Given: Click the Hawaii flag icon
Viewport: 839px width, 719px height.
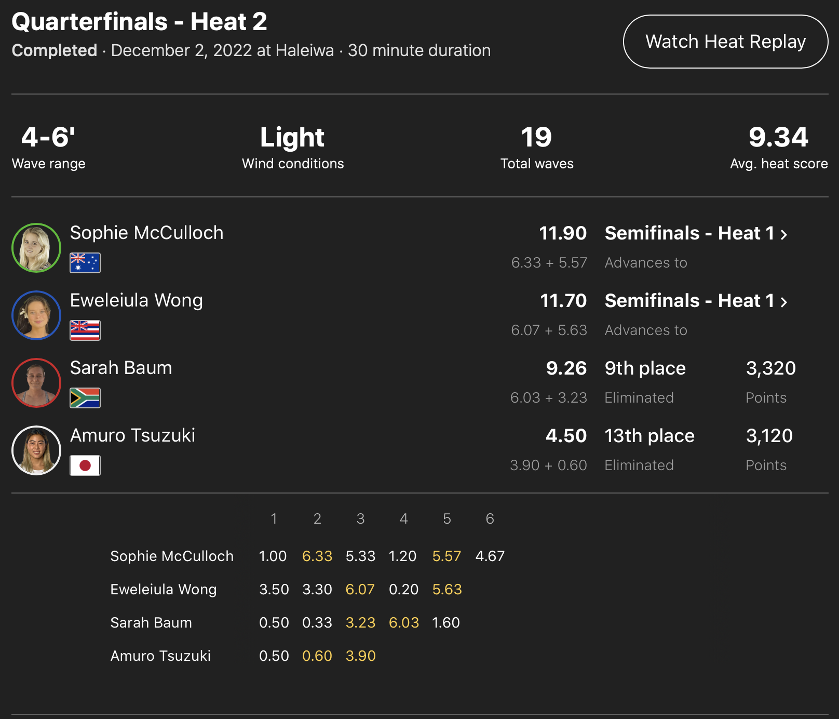Looking at the screenshot, I should [85, 330].
